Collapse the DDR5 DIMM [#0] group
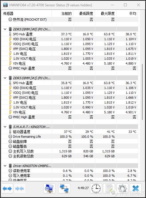Image resolution: width=146 pixels, height=198 pixels. click(5, 29)
